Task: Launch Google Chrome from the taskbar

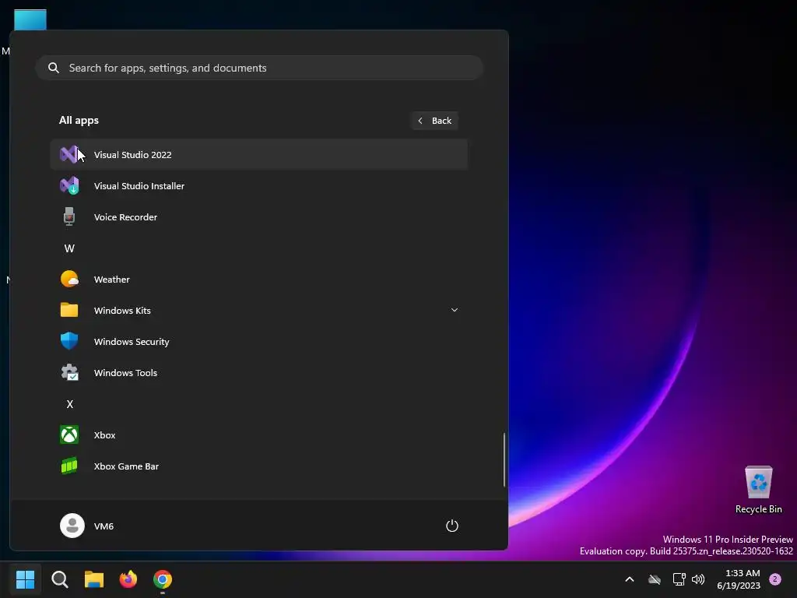Action: click(x=163, y=579)
